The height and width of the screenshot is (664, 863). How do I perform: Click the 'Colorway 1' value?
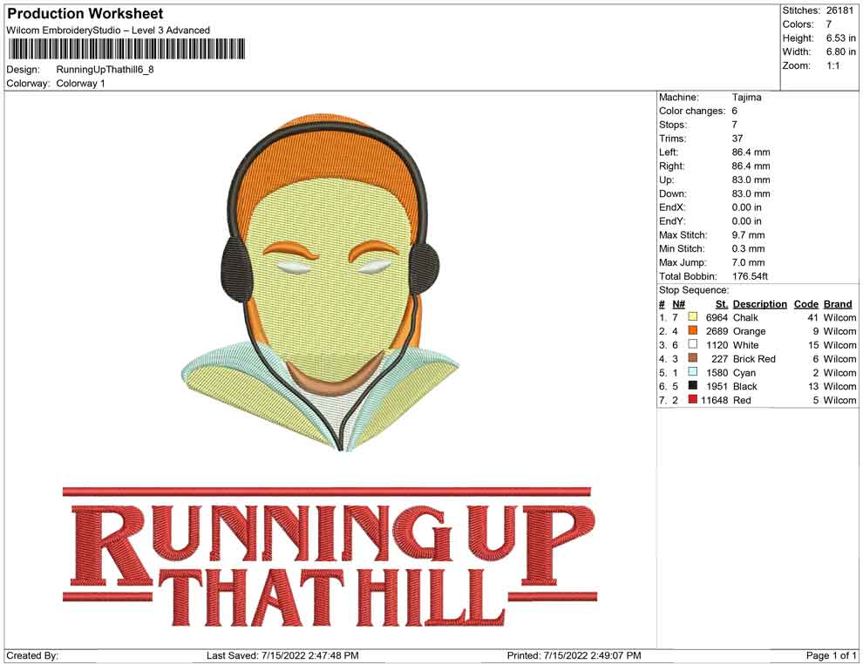pos(80,84)
